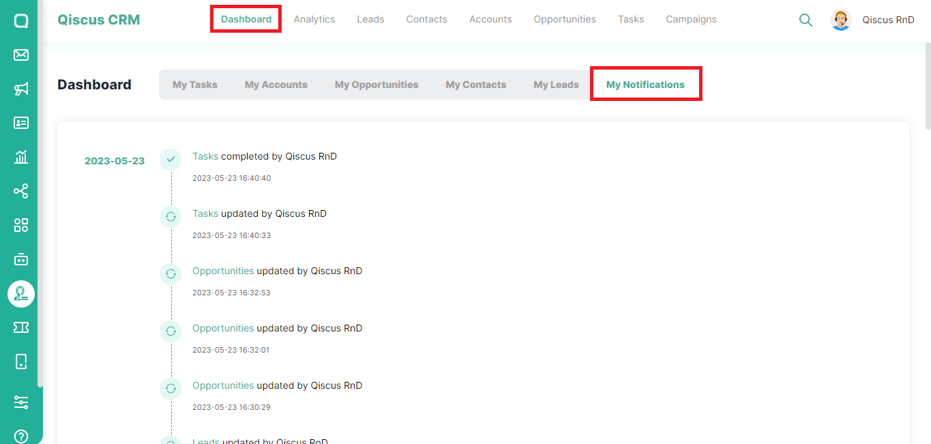Viewport: 931px width, 444px height.
Task: Click the search magnifier icon
Action: click(x=806, y=20)
